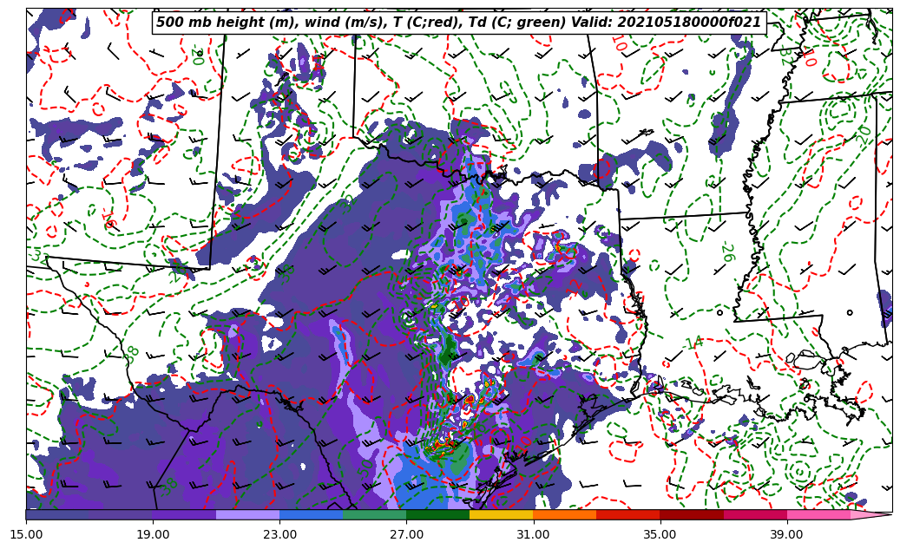Screen dimensions: 900x549
Task: Pick the light lavender colorbar segment
Action: [247, 514]
